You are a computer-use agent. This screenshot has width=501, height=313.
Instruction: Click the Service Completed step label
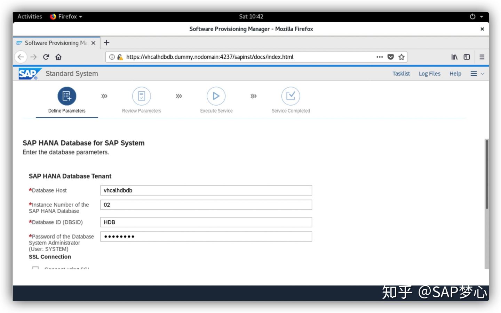tap(291, 111)
